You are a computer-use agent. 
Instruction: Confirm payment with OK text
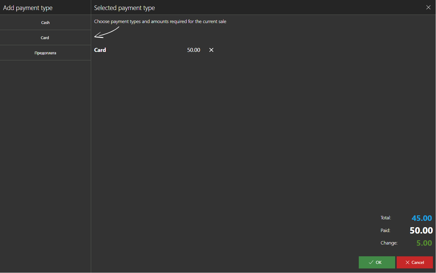tap(379, 262)
